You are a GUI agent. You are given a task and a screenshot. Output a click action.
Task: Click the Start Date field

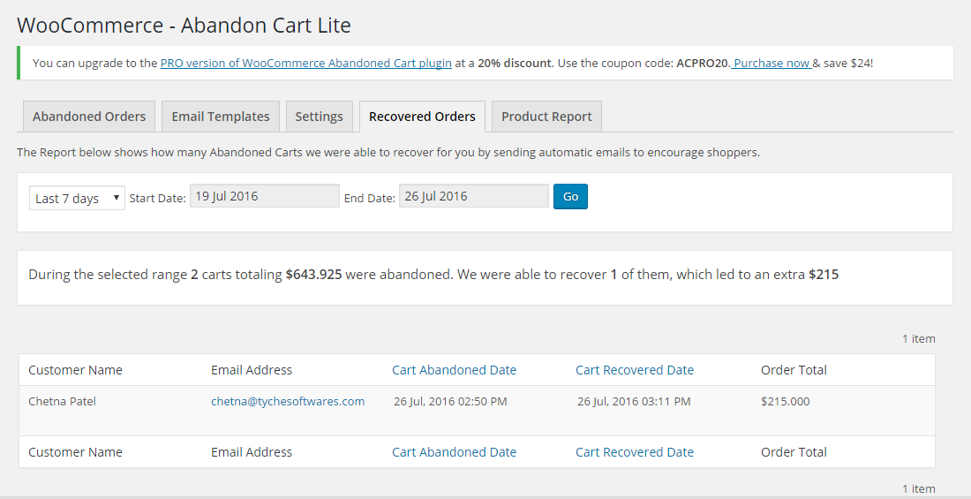tap(264, 196)
